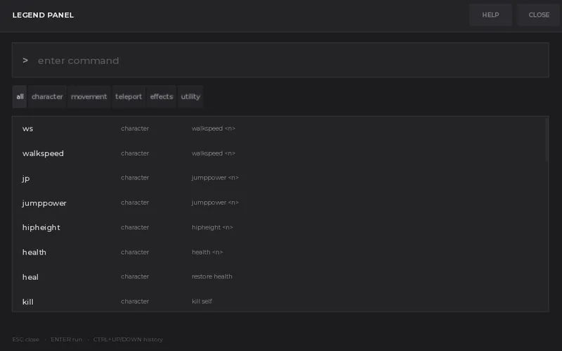Select the 'ws' command row
Viewport: 562px width, 351px height.
coord(279,129)
